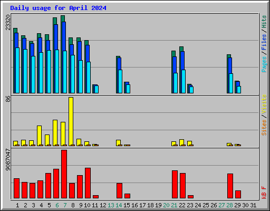Click the day 14 green axis label
The height and width of the screenshot is (211, 270).
[119, 205]
